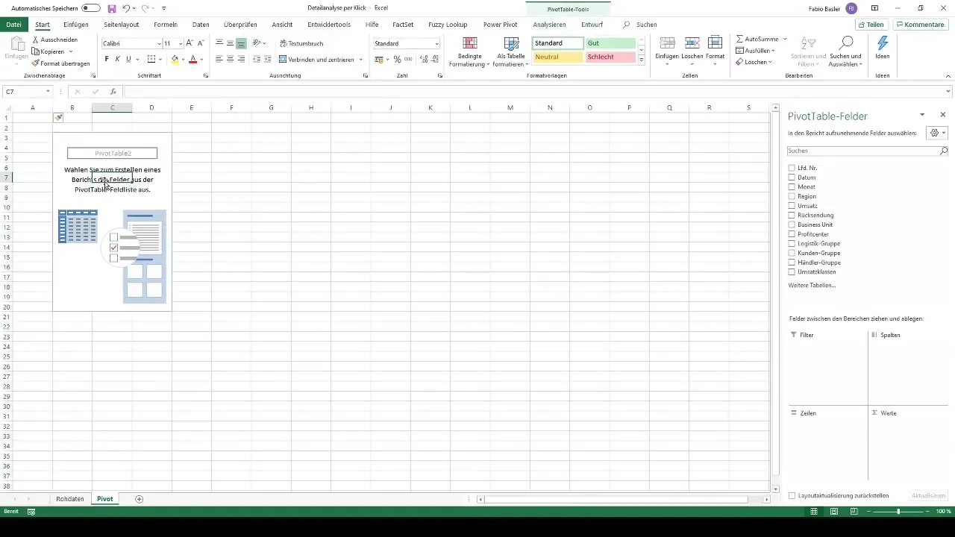Apply bold formatting with F icon
Image resolution: width=955 pixels, height=537 pixels.
click(x=106, y=59)
